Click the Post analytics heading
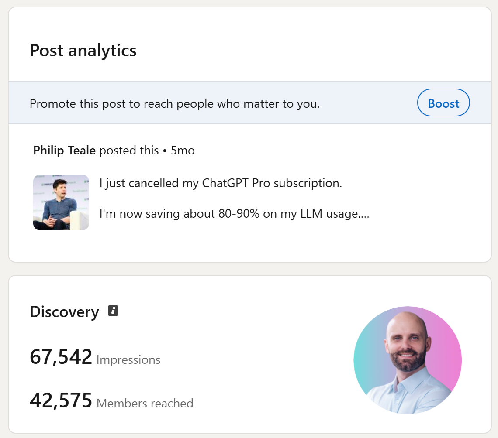The image size is (498, 438). click(83, 50)
